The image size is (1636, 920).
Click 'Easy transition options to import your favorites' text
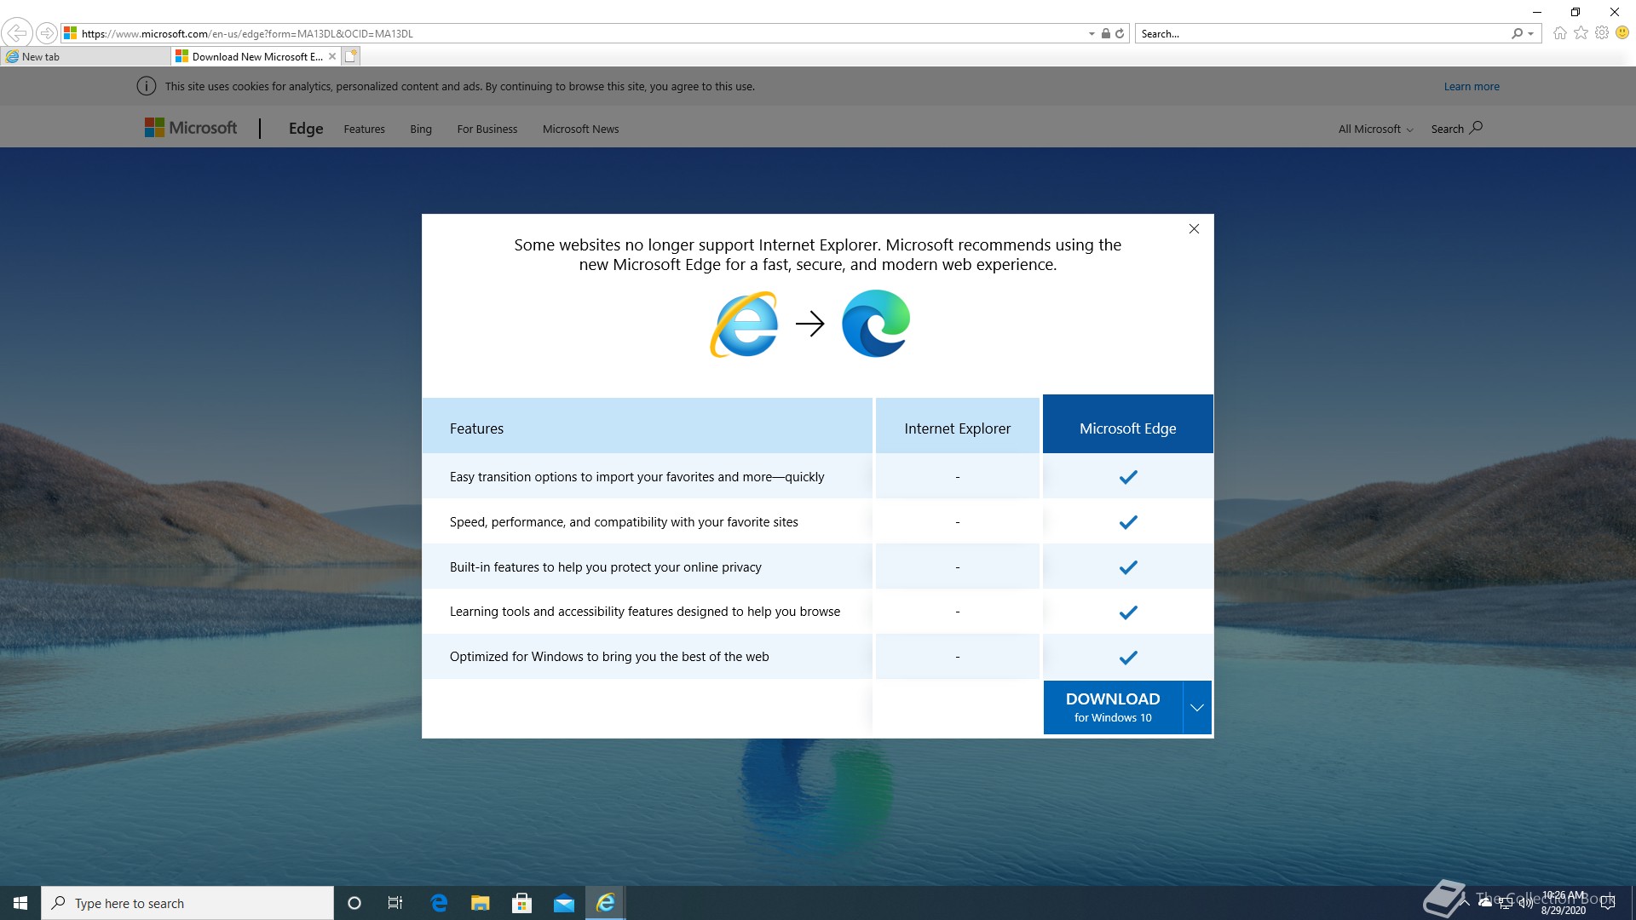click(x=637, y=477)
